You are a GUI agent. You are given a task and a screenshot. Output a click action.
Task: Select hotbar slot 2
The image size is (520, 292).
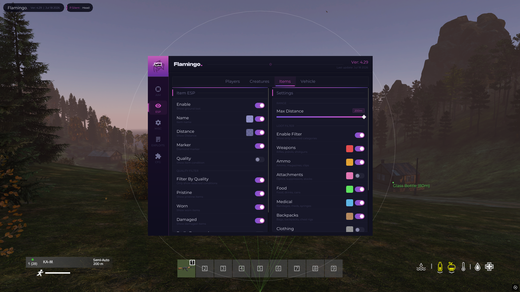click(205, 268)
